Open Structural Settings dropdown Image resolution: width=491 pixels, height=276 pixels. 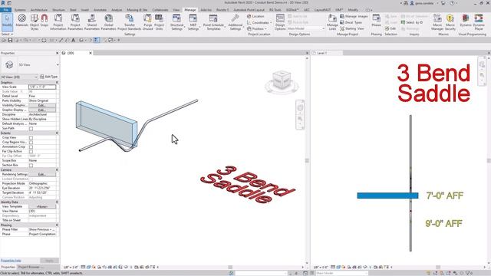click(177, 21)
